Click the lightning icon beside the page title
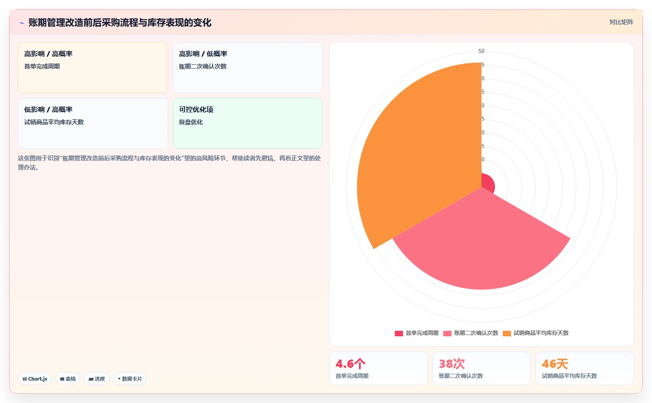652x403 pixels. [x=21, y=23]
